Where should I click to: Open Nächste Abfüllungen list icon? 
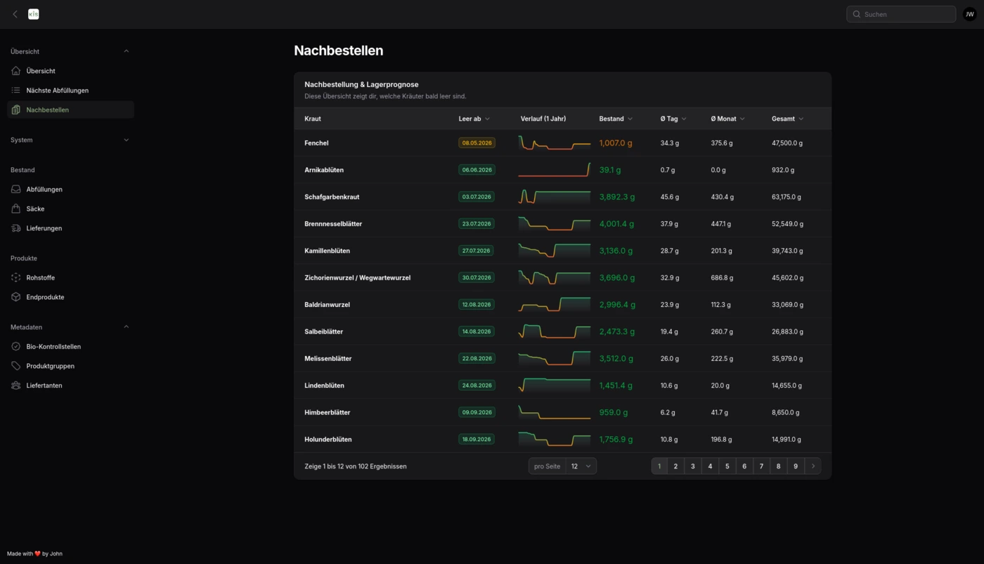click(16, 91)
